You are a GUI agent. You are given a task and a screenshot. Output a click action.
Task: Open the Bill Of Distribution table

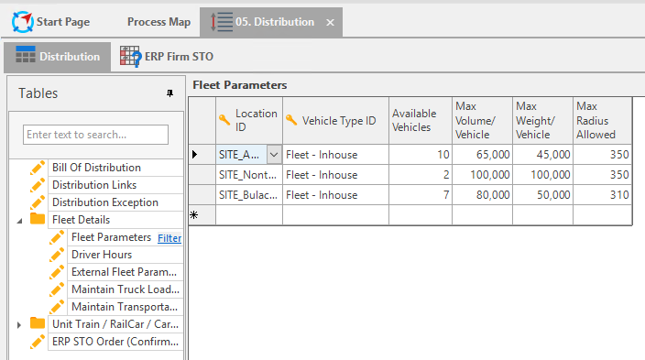[x=97, y=168]
